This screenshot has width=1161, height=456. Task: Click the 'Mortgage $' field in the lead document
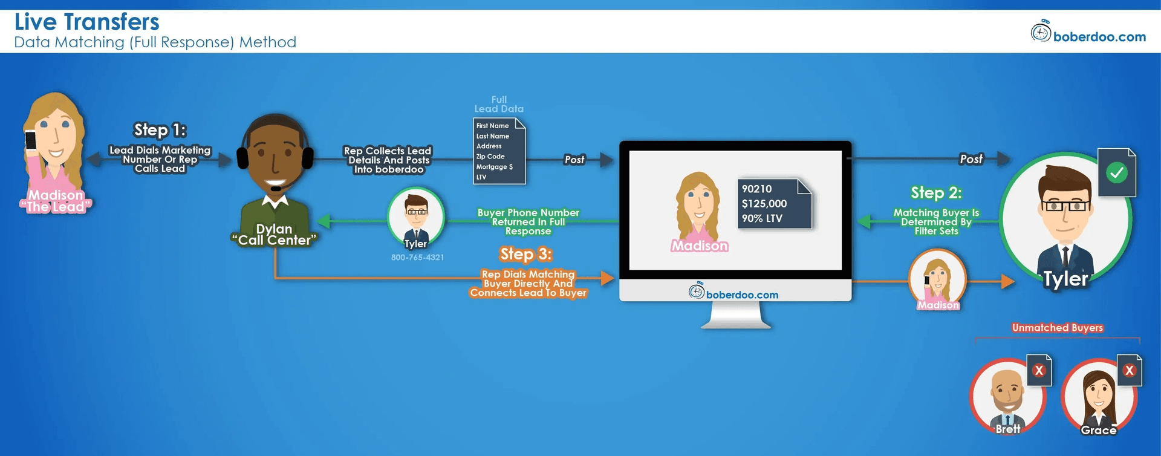[x=494, y=167]
